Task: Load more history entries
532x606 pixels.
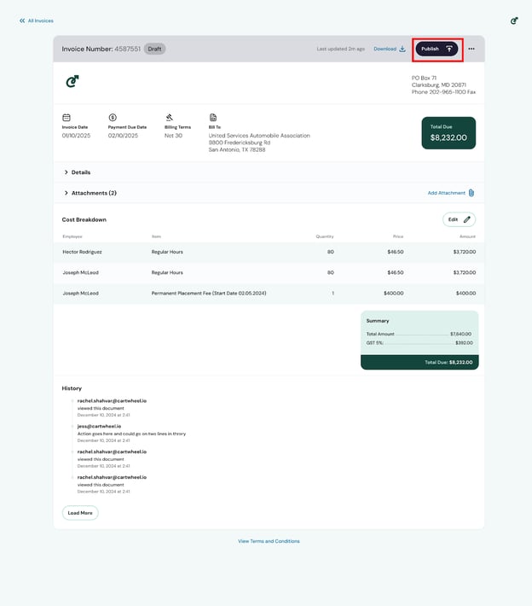Action: tap(80, 513)
